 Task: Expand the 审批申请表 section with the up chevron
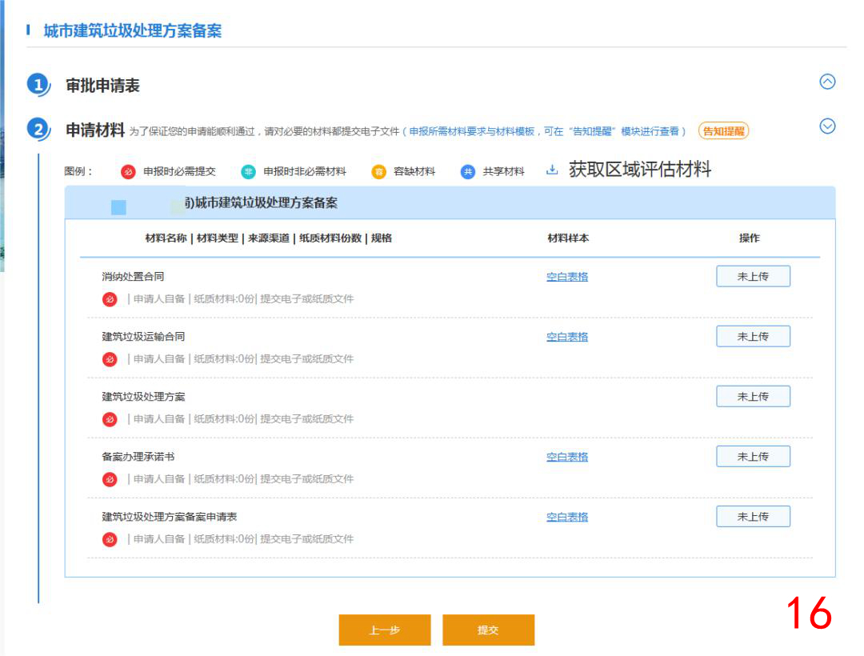click(828, 82)
